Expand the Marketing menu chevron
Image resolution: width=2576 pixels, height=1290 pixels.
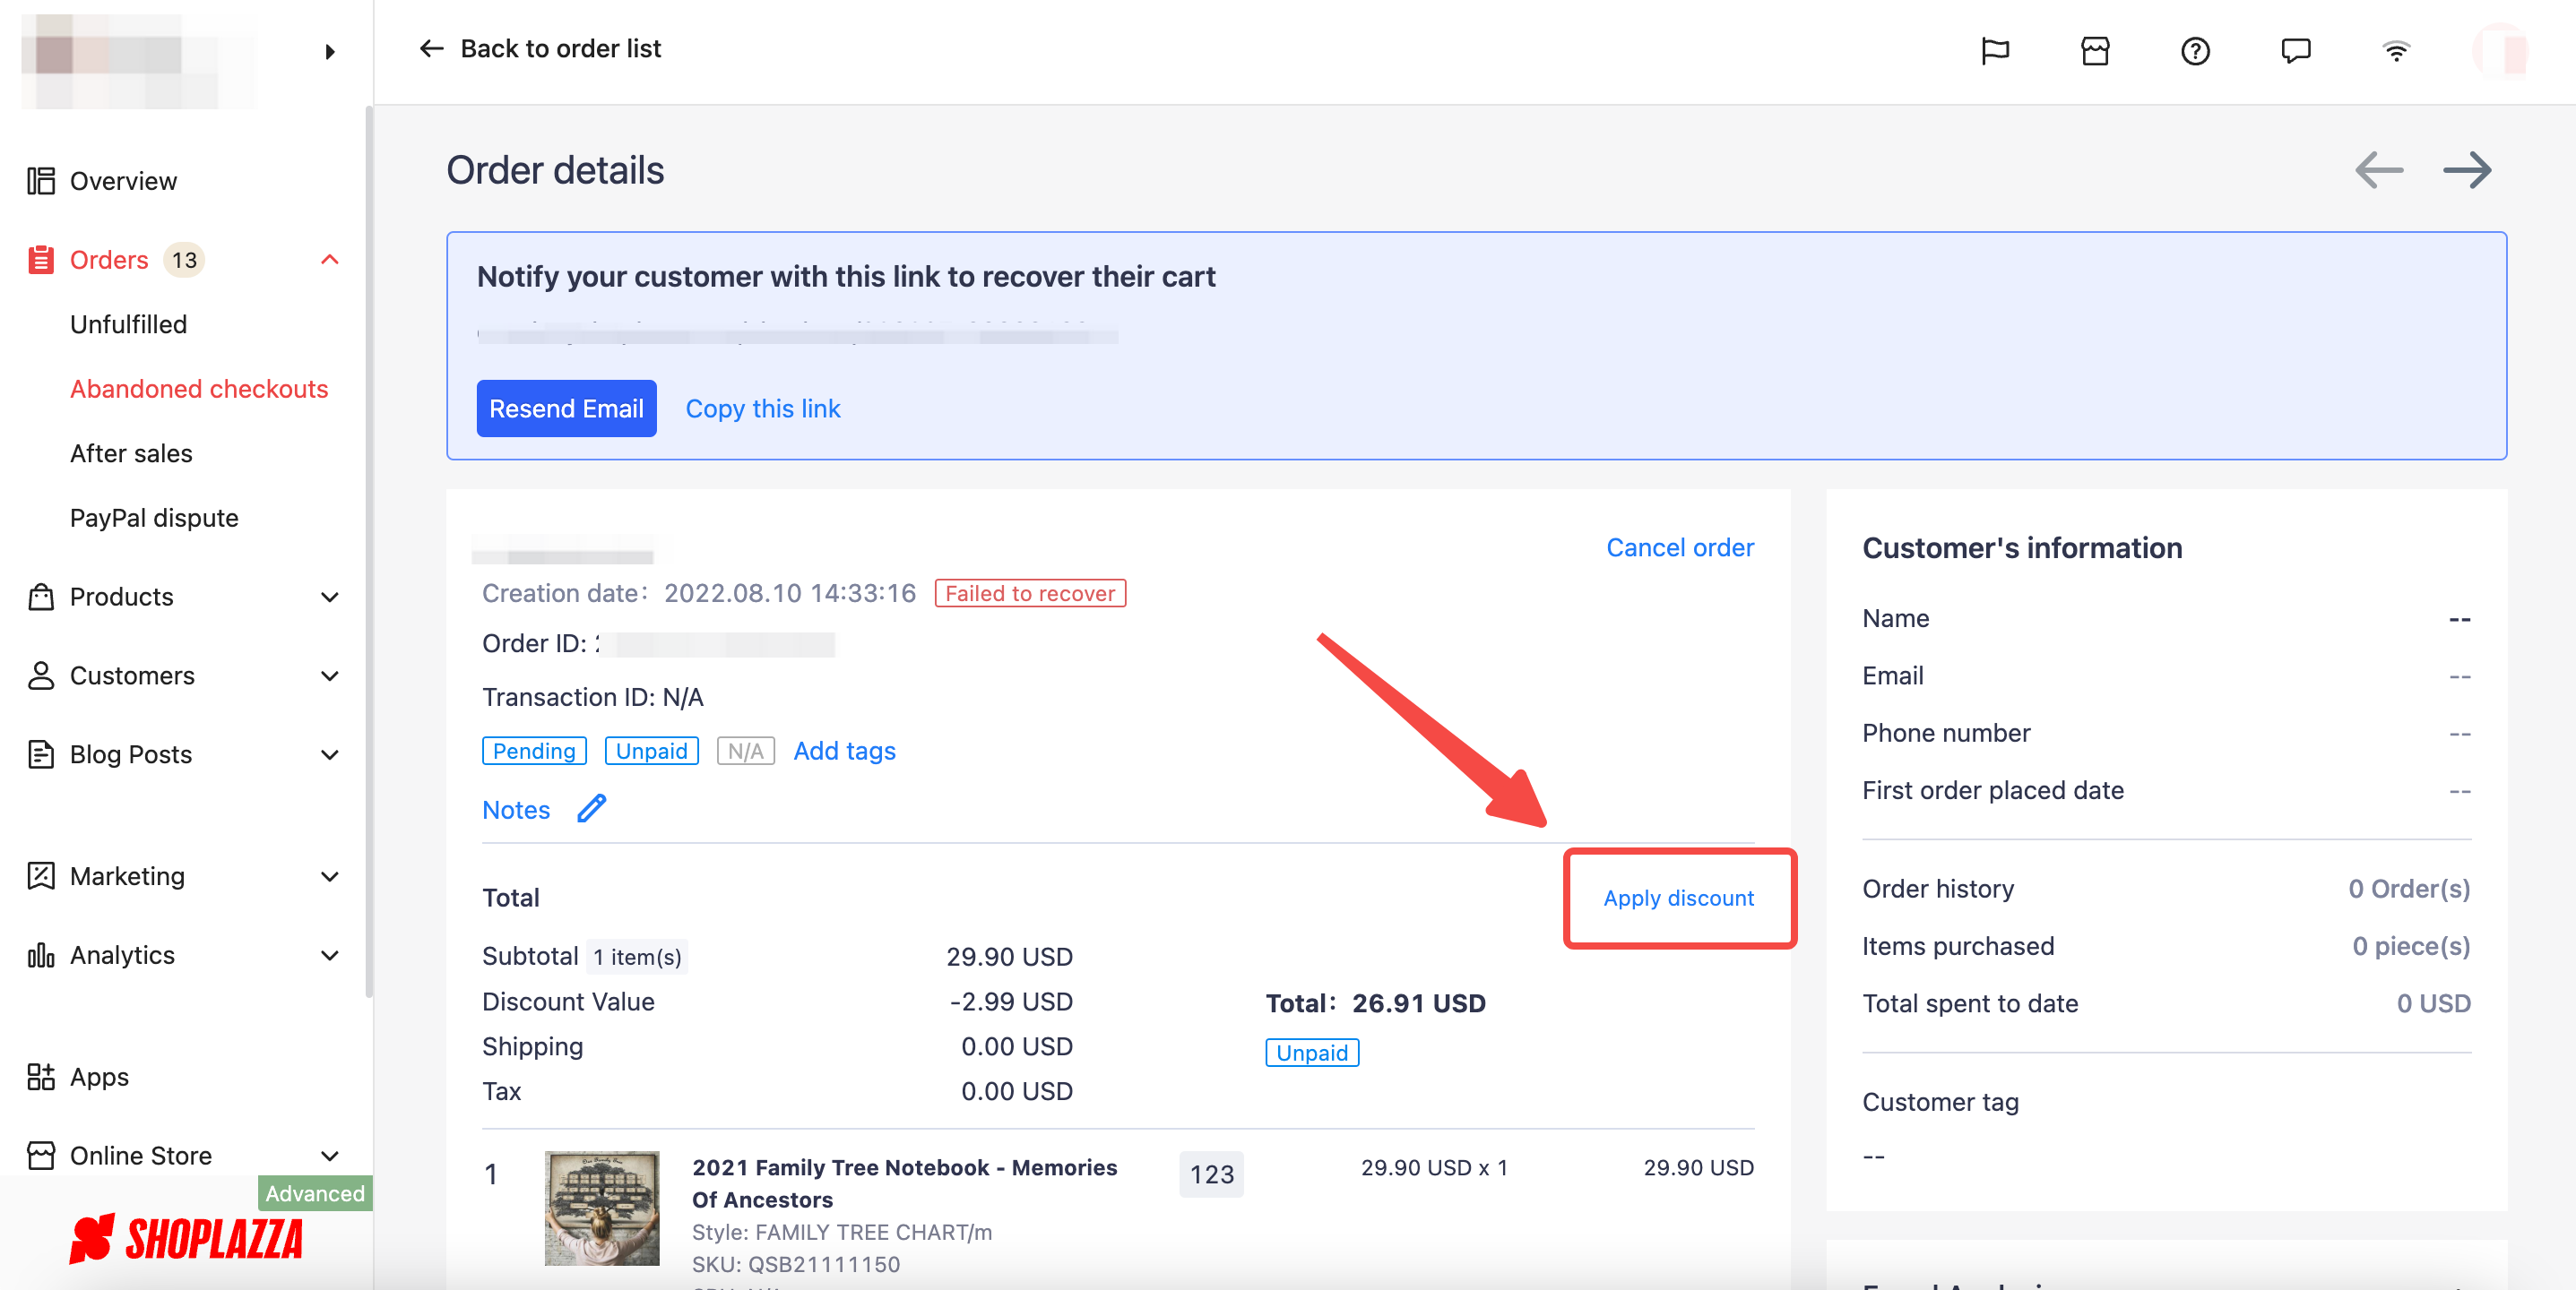330,876
